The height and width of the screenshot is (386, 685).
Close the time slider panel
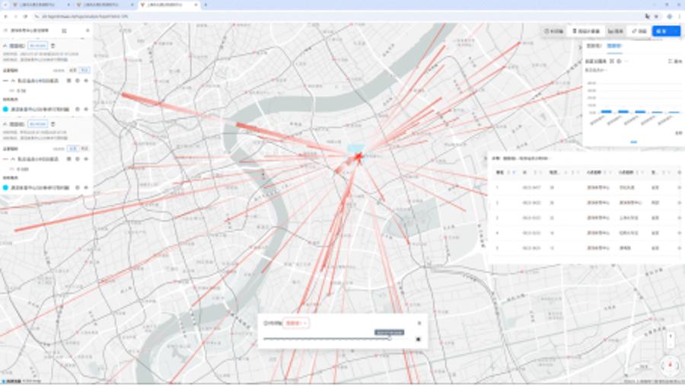click(x=418, y=323)
